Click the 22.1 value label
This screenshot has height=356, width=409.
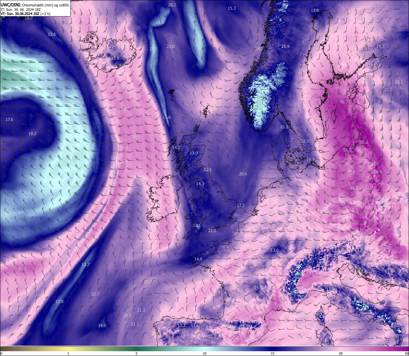(x=208, y=170)
